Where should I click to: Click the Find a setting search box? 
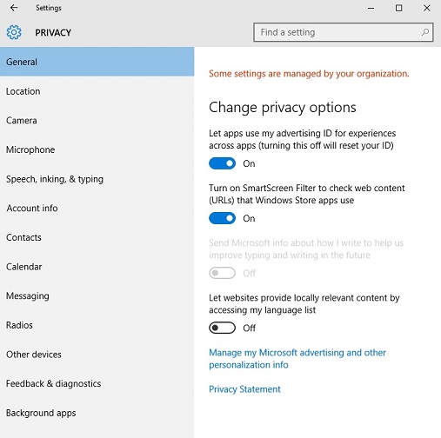click(x=344, y=32)
